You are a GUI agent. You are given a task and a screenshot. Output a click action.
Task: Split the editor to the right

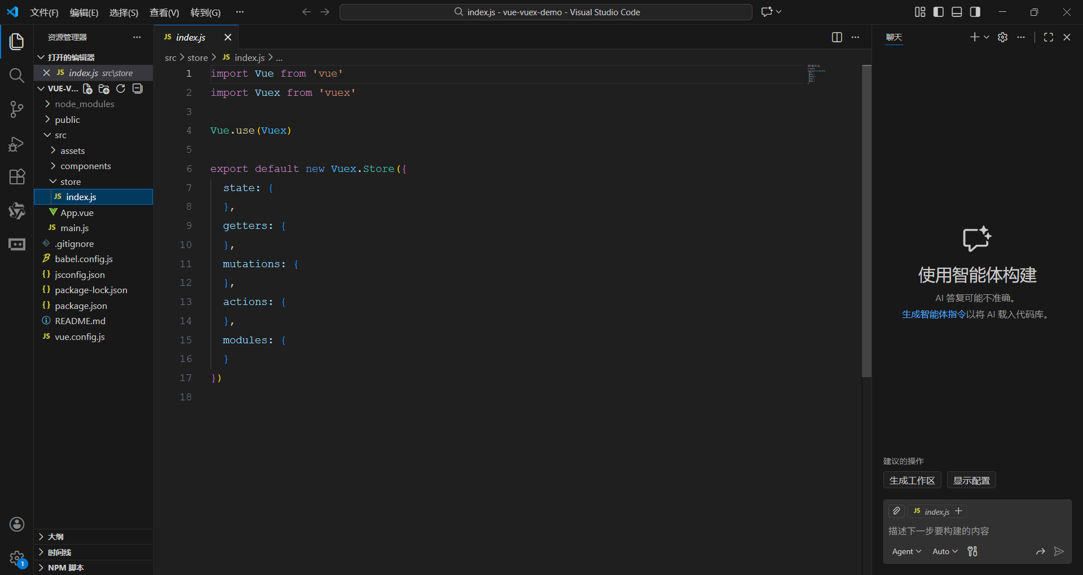(x=837, y=37)
